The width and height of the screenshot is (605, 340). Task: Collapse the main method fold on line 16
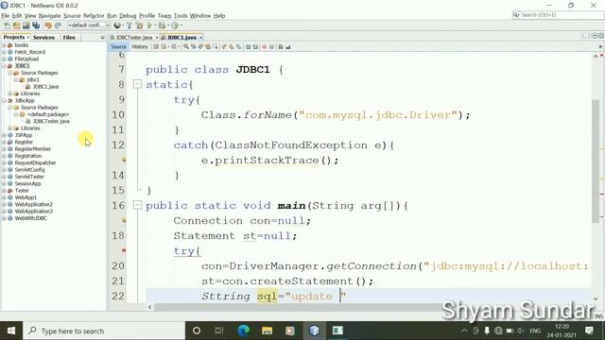(137, 205)
